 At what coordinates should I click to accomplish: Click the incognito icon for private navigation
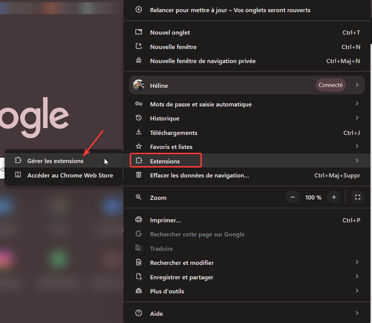tap(139, 60)
